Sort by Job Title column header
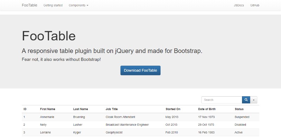 112,109
